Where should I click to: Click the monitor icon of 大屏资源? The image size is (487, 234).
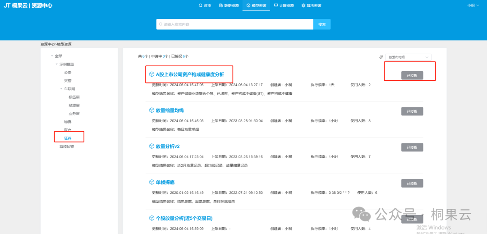(x=276, y=6)
